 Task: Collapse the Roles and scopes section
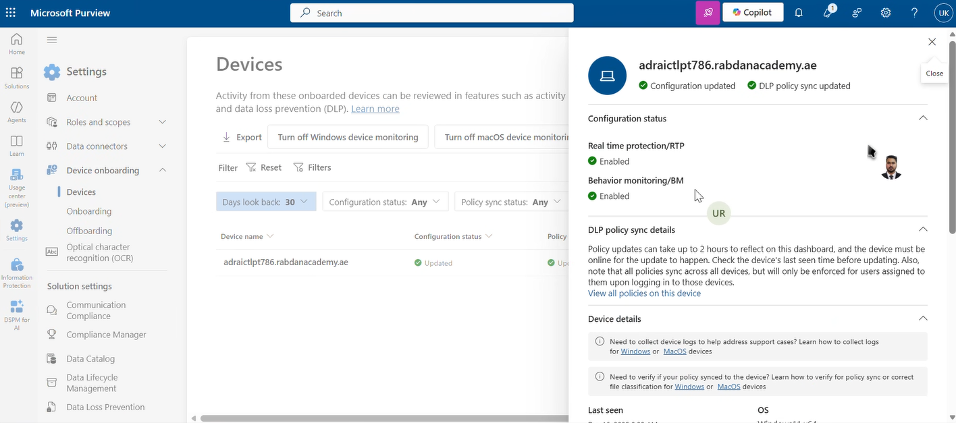tap(162, 122)
